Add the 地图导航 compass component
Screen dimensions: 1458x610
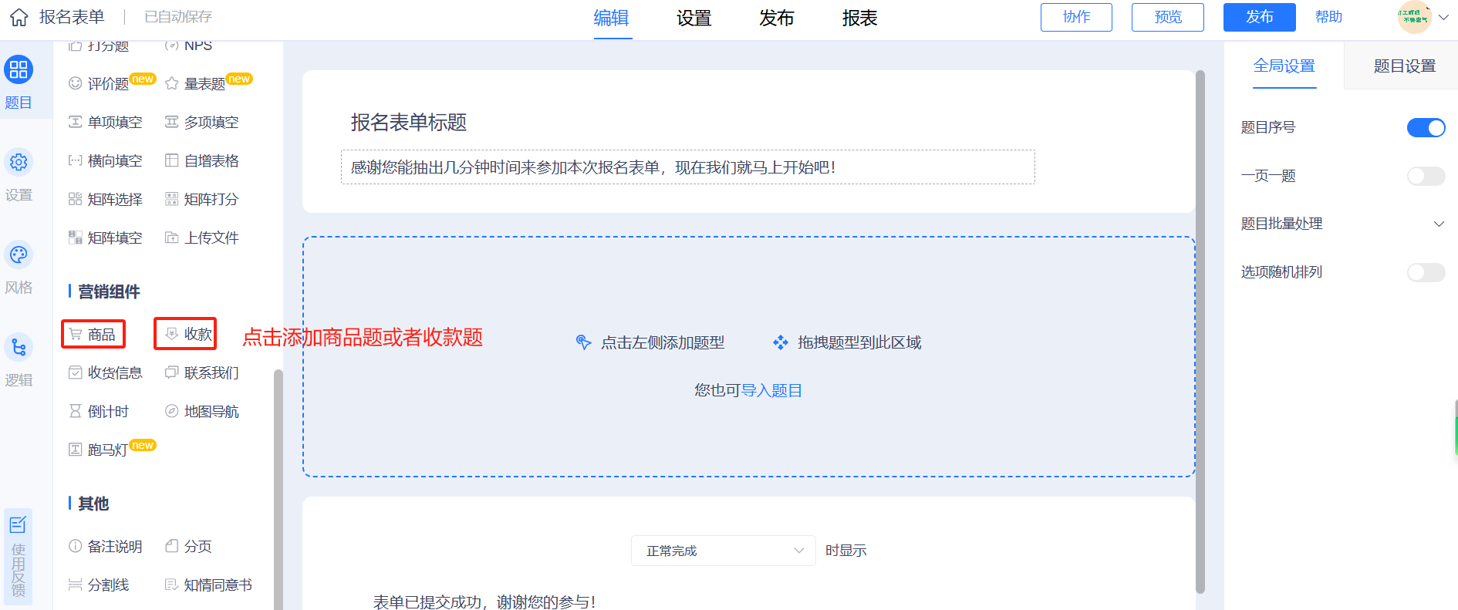point(202,411)
